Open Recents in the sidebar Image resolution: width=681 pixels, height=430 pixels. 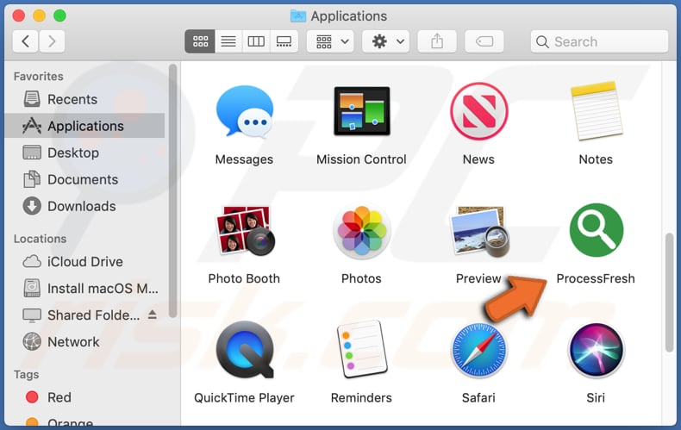pyautogui.click(x=84, y=99)
